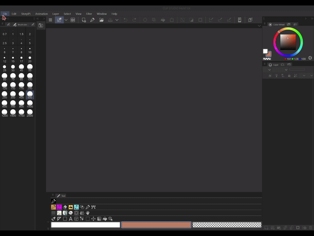This screenshot has height=236, width=314.
Task: Select the Eraser tool in Tool palette
Action: (x=65, y=207)
